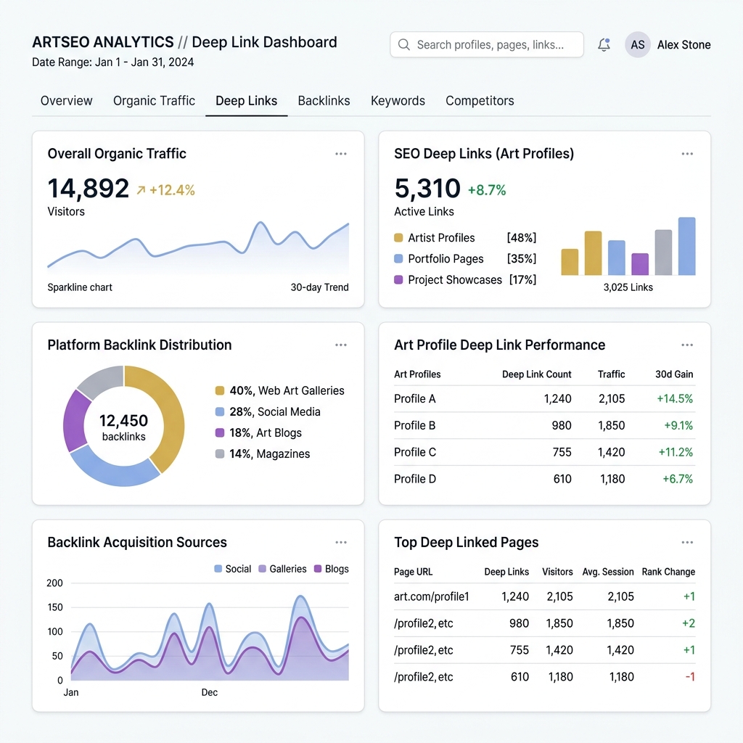Click the 5,310 Active Links figure
Viewport: 743px width, 743px height.
point(427,188)
